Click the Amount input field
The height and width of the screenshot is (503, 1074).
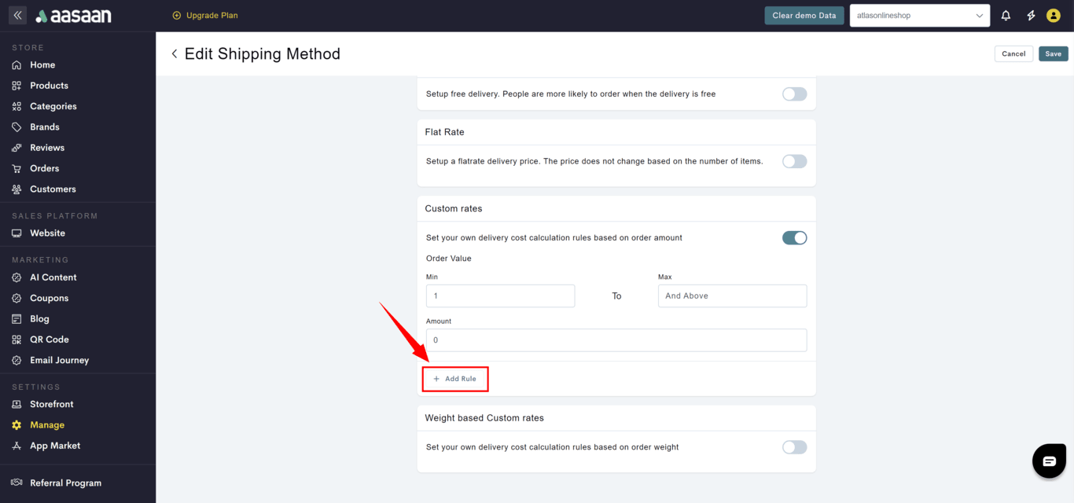pyautogui.click(x=616, y=340)
